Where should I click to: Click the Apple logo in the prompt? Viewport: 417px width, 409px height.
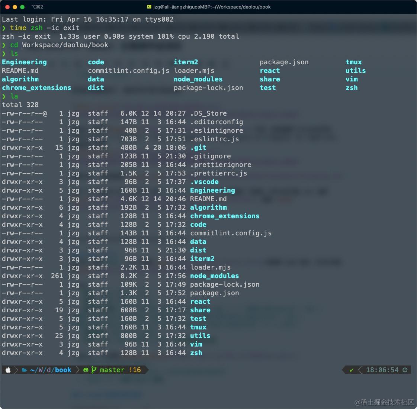8,370
